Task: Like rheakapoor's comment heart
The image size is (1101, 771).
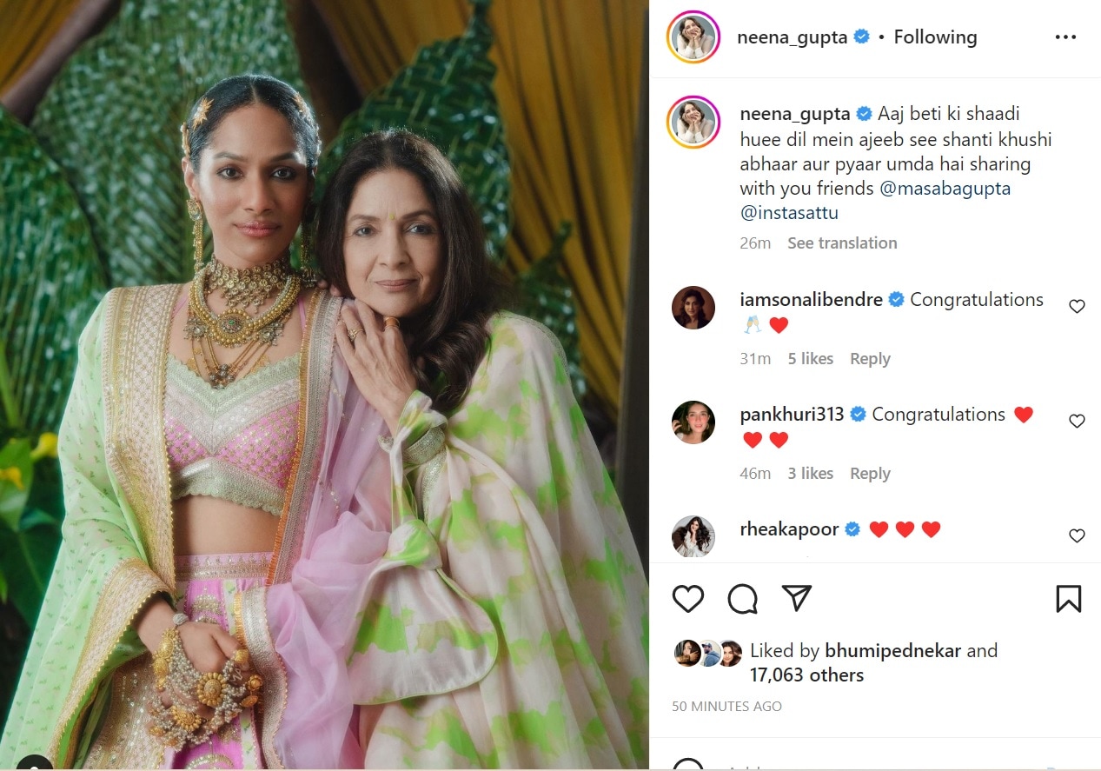Action: (1077, 535)
